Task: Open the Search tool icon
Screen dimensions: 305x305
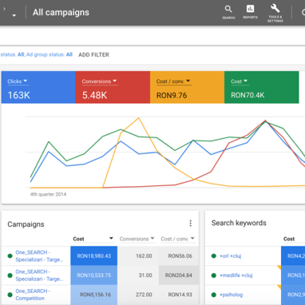Action: click(x=228, y=12)
